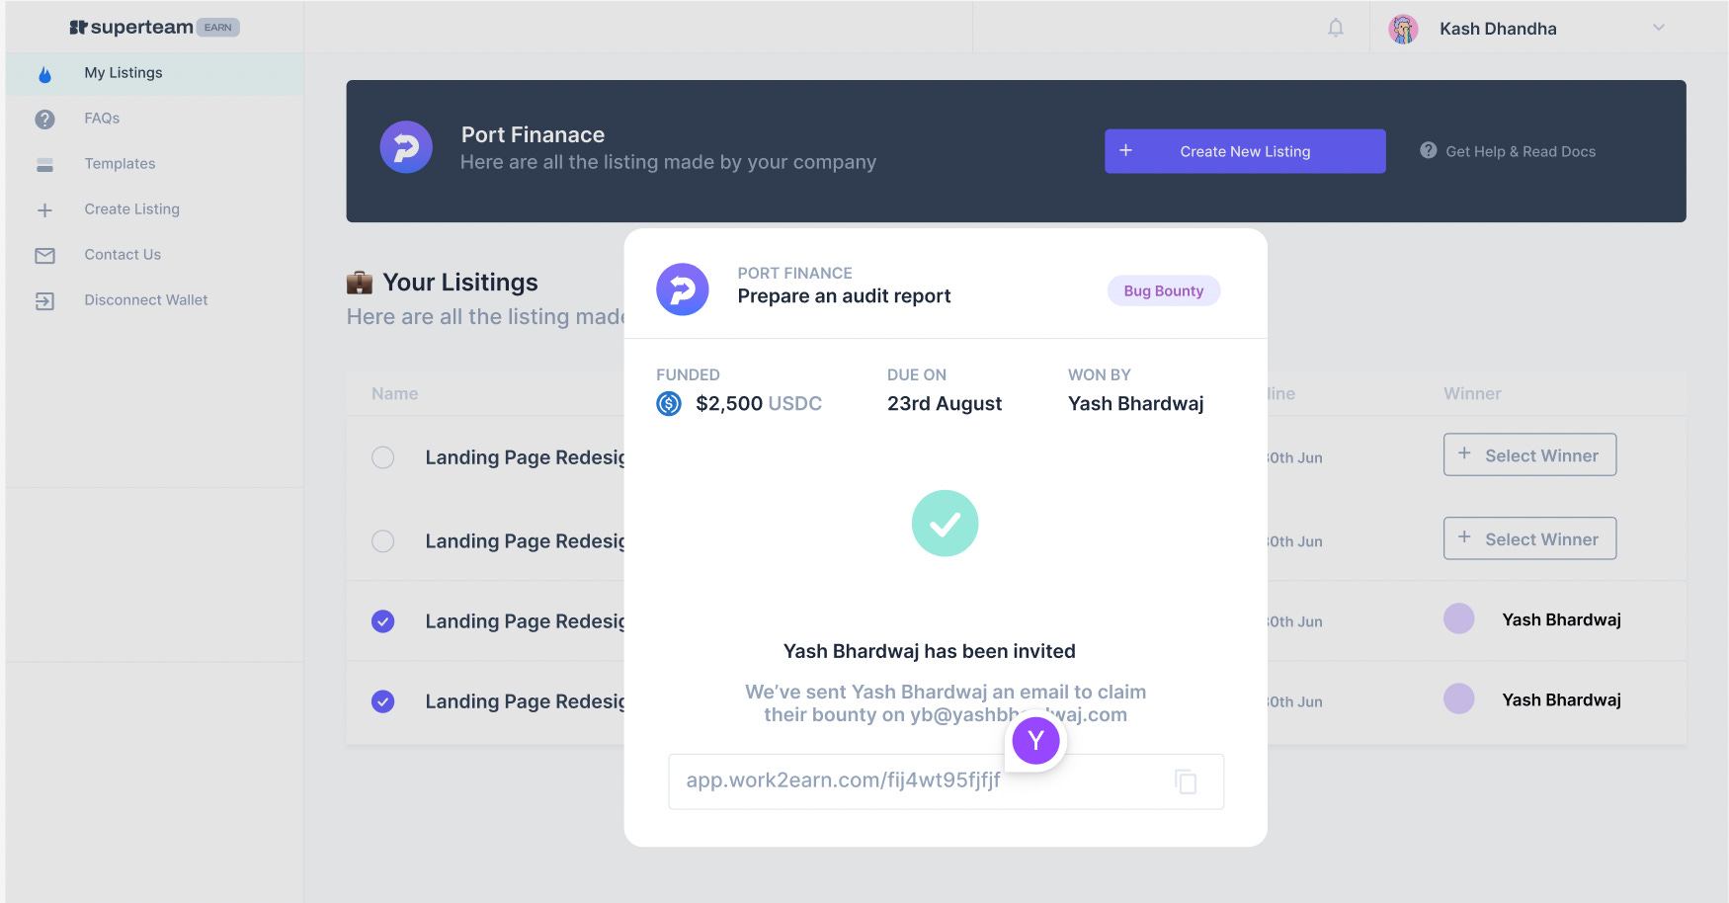The image size is (1729, 903).
Task: Toggle the checkbox on the last Landing Page Redesign row
Action: tap(383, 701)
